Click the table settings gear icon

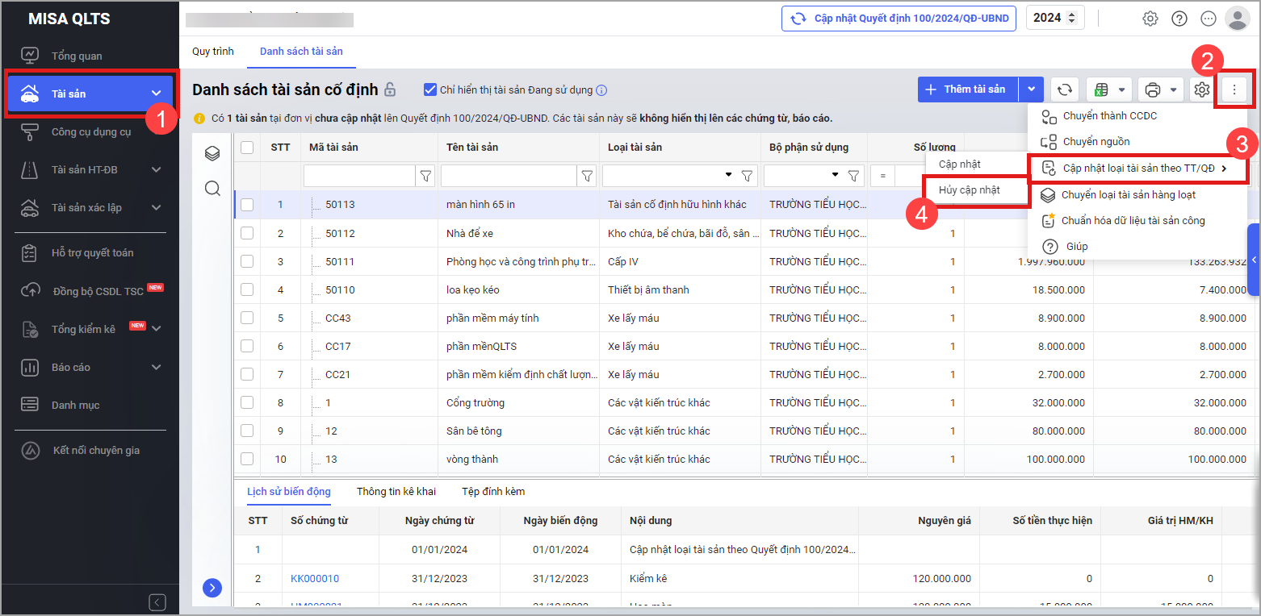click(1201, 89)
